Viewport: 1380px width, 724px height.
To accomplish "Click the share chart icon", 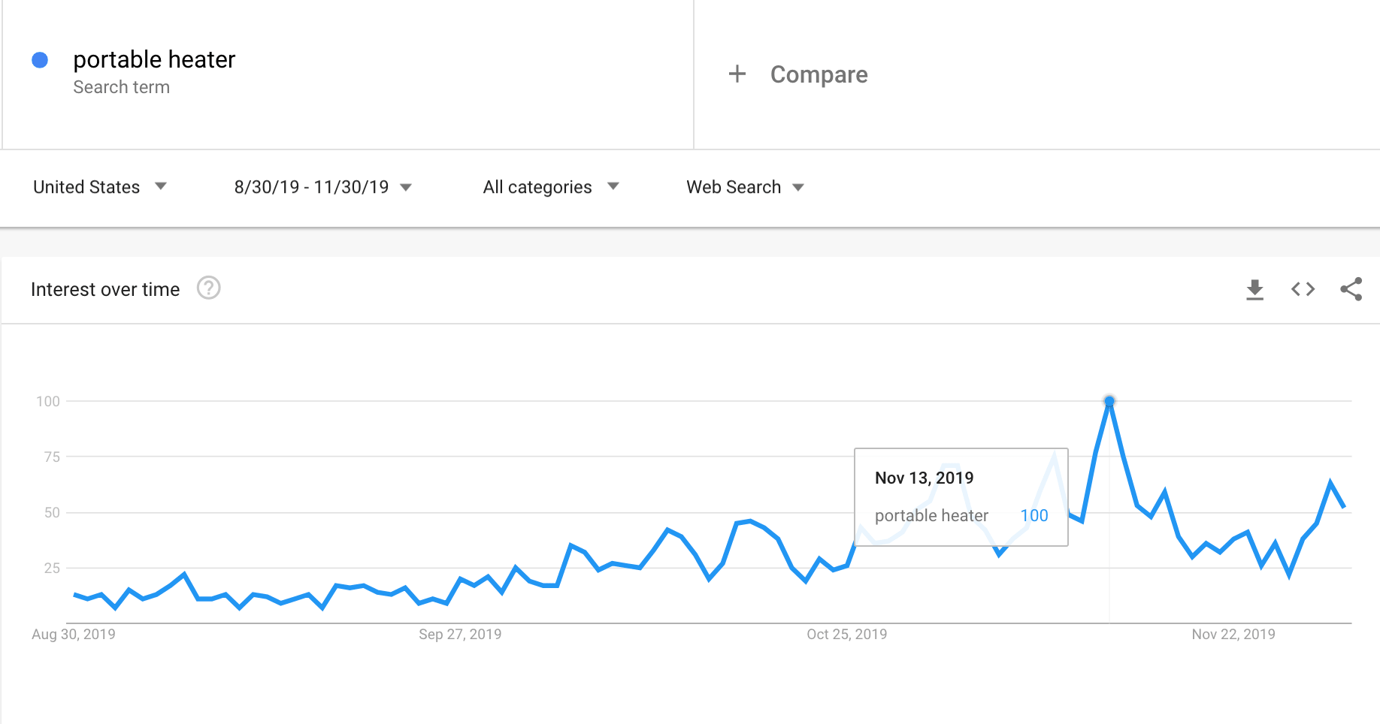I will 1351,289.
